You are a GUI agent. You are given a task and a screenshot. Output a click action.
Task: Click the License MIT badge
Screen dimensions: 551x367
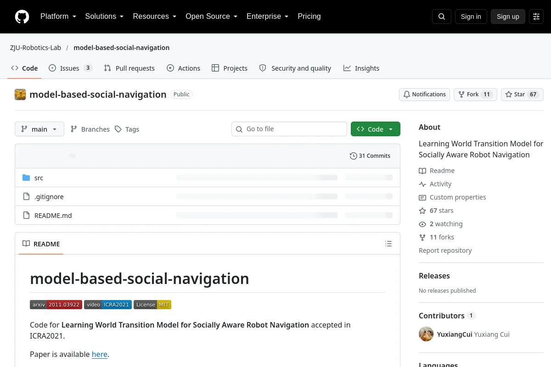152,305
